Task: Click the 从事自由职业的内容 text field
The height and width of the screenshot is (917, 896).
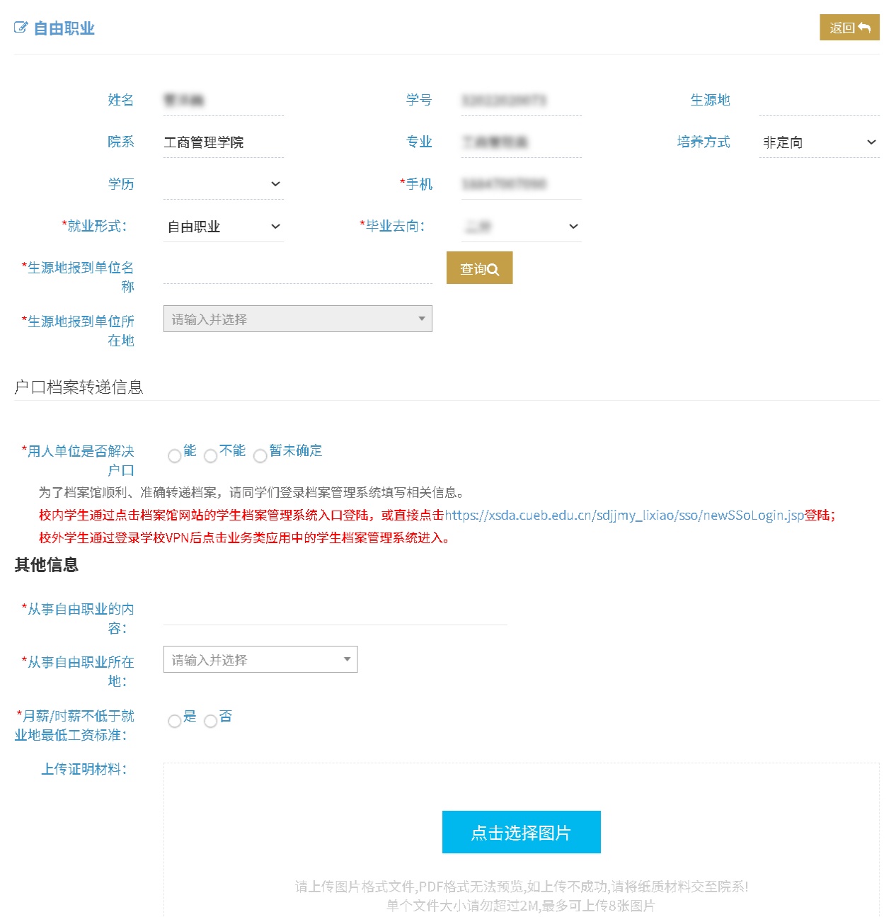Action: coord(335,612)
